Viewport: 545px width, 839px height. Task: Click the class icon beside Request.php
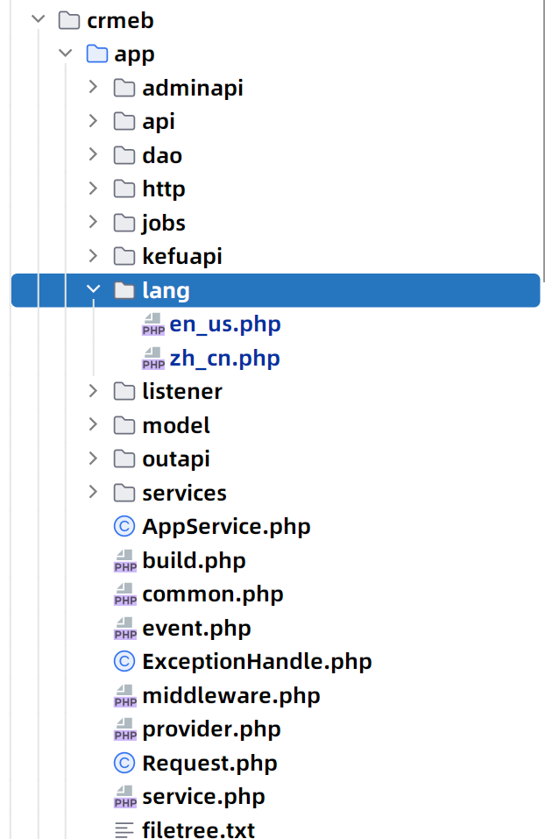(125, 763)
